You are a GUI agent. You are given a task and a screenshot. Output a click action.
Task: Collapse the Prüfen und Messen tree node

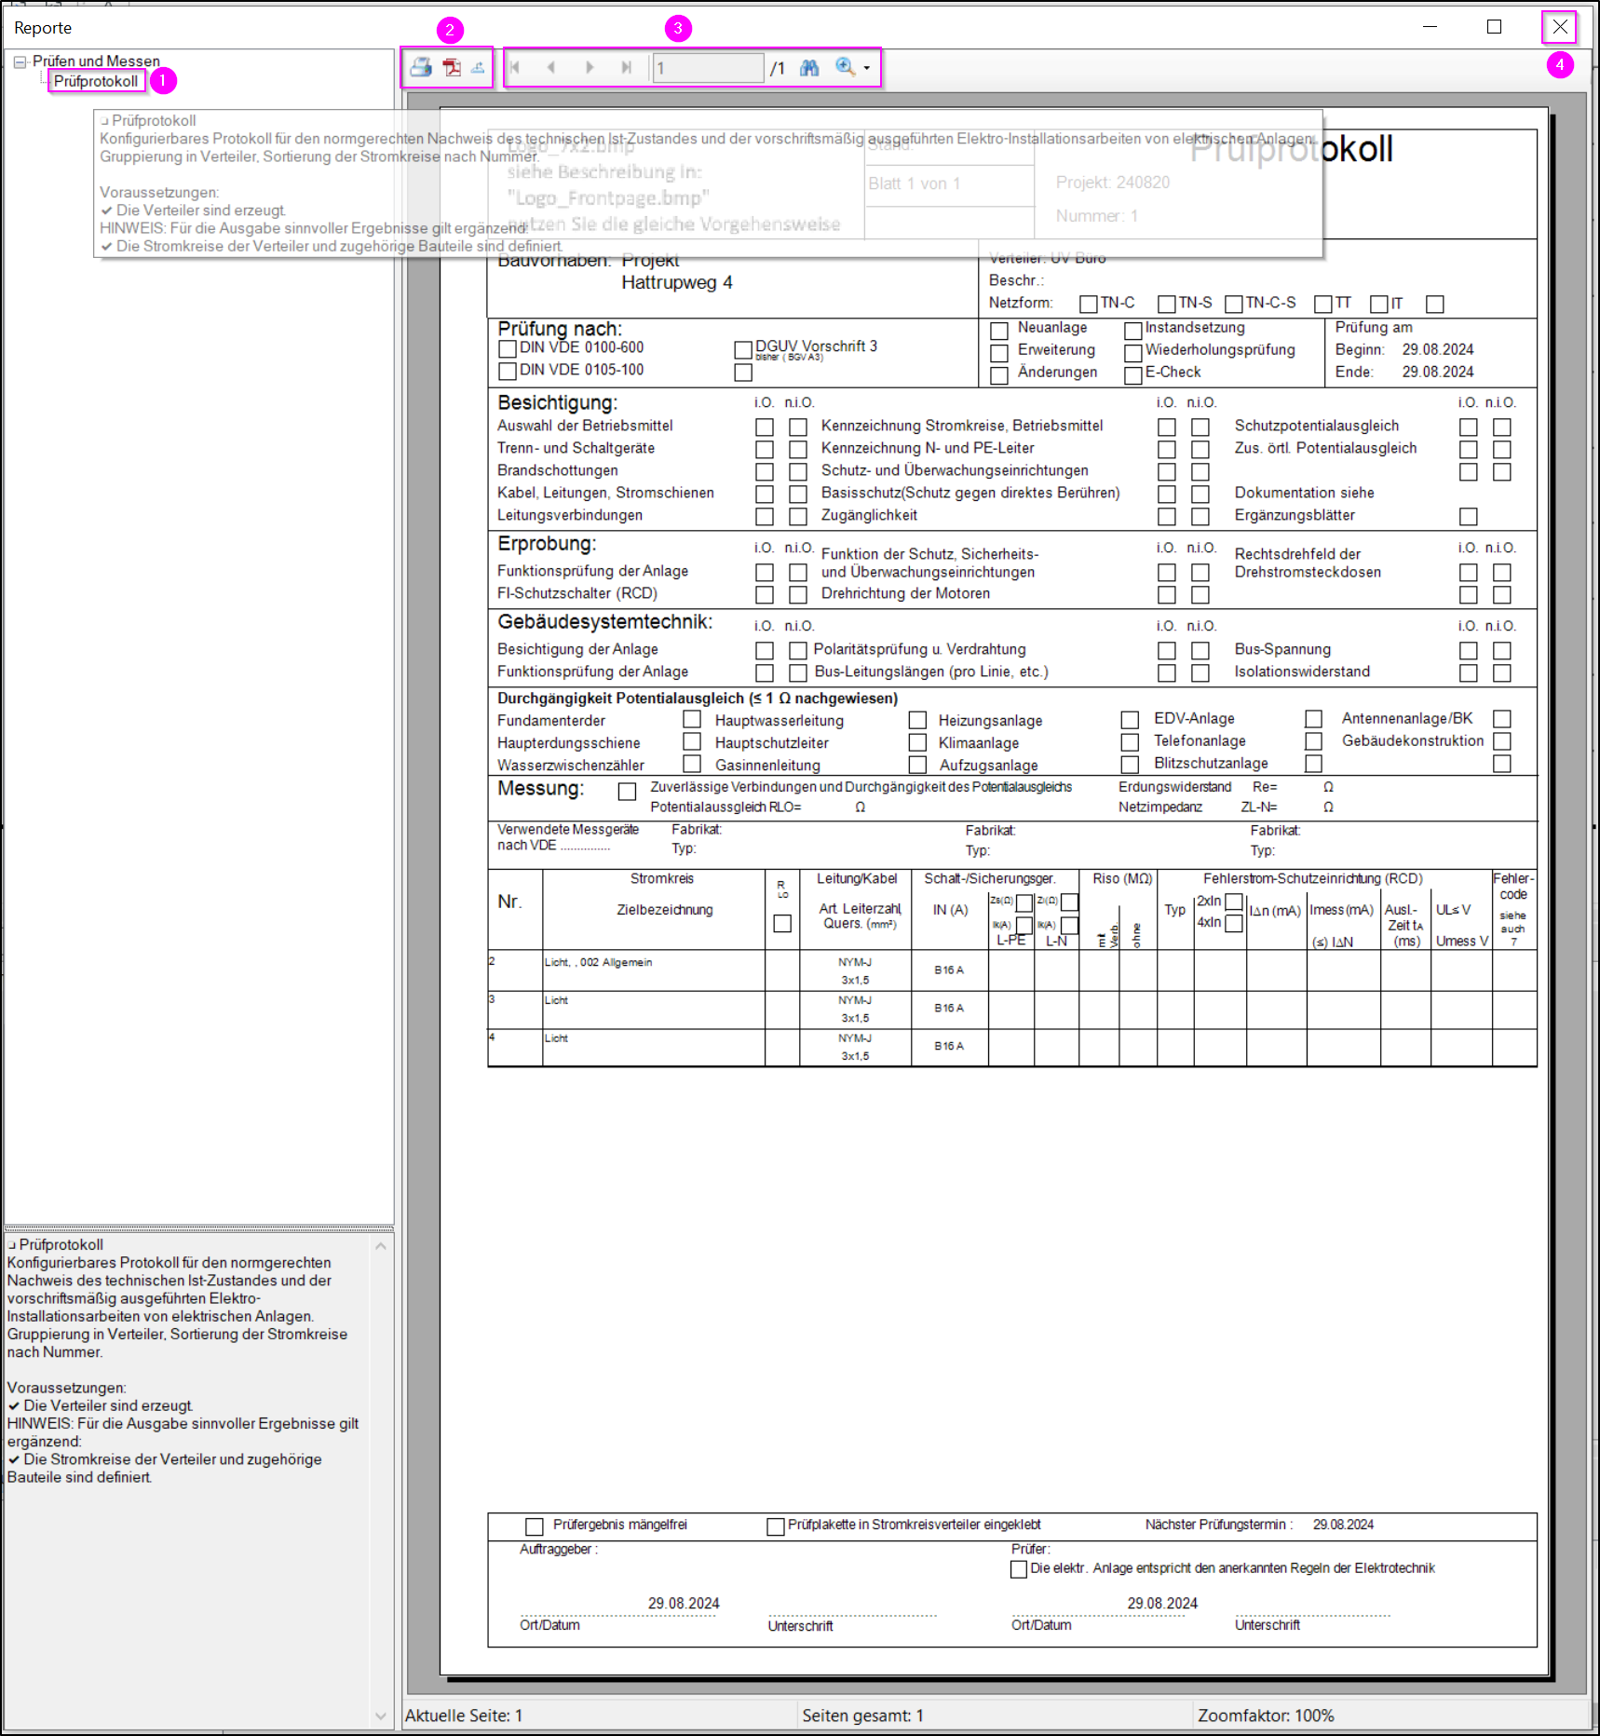(20, 61)
